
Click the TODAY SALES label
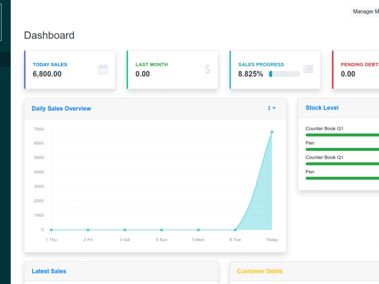coord(50,64)
